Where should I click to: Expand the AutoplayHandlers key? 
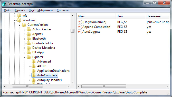coord(29,80)
